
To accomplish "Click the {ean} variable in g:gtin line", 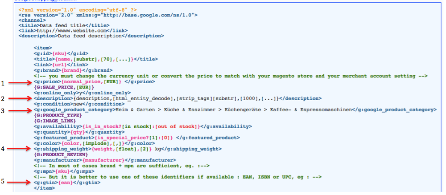I will pos(66,183).
